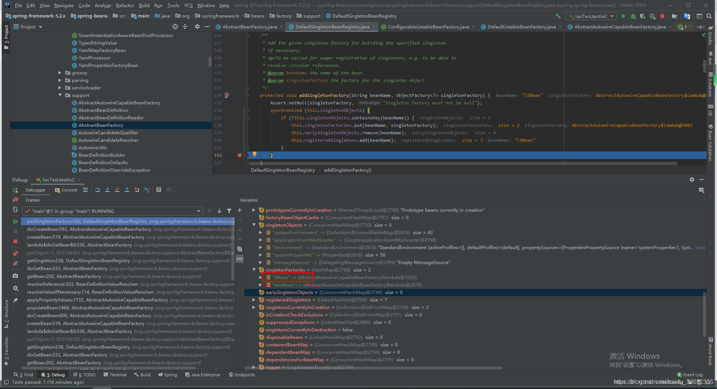This screenshot has width=717, height=389.
Task: Click the editor horizontal scrollbar
Action: pyautogui.click(x=463, y=163)
